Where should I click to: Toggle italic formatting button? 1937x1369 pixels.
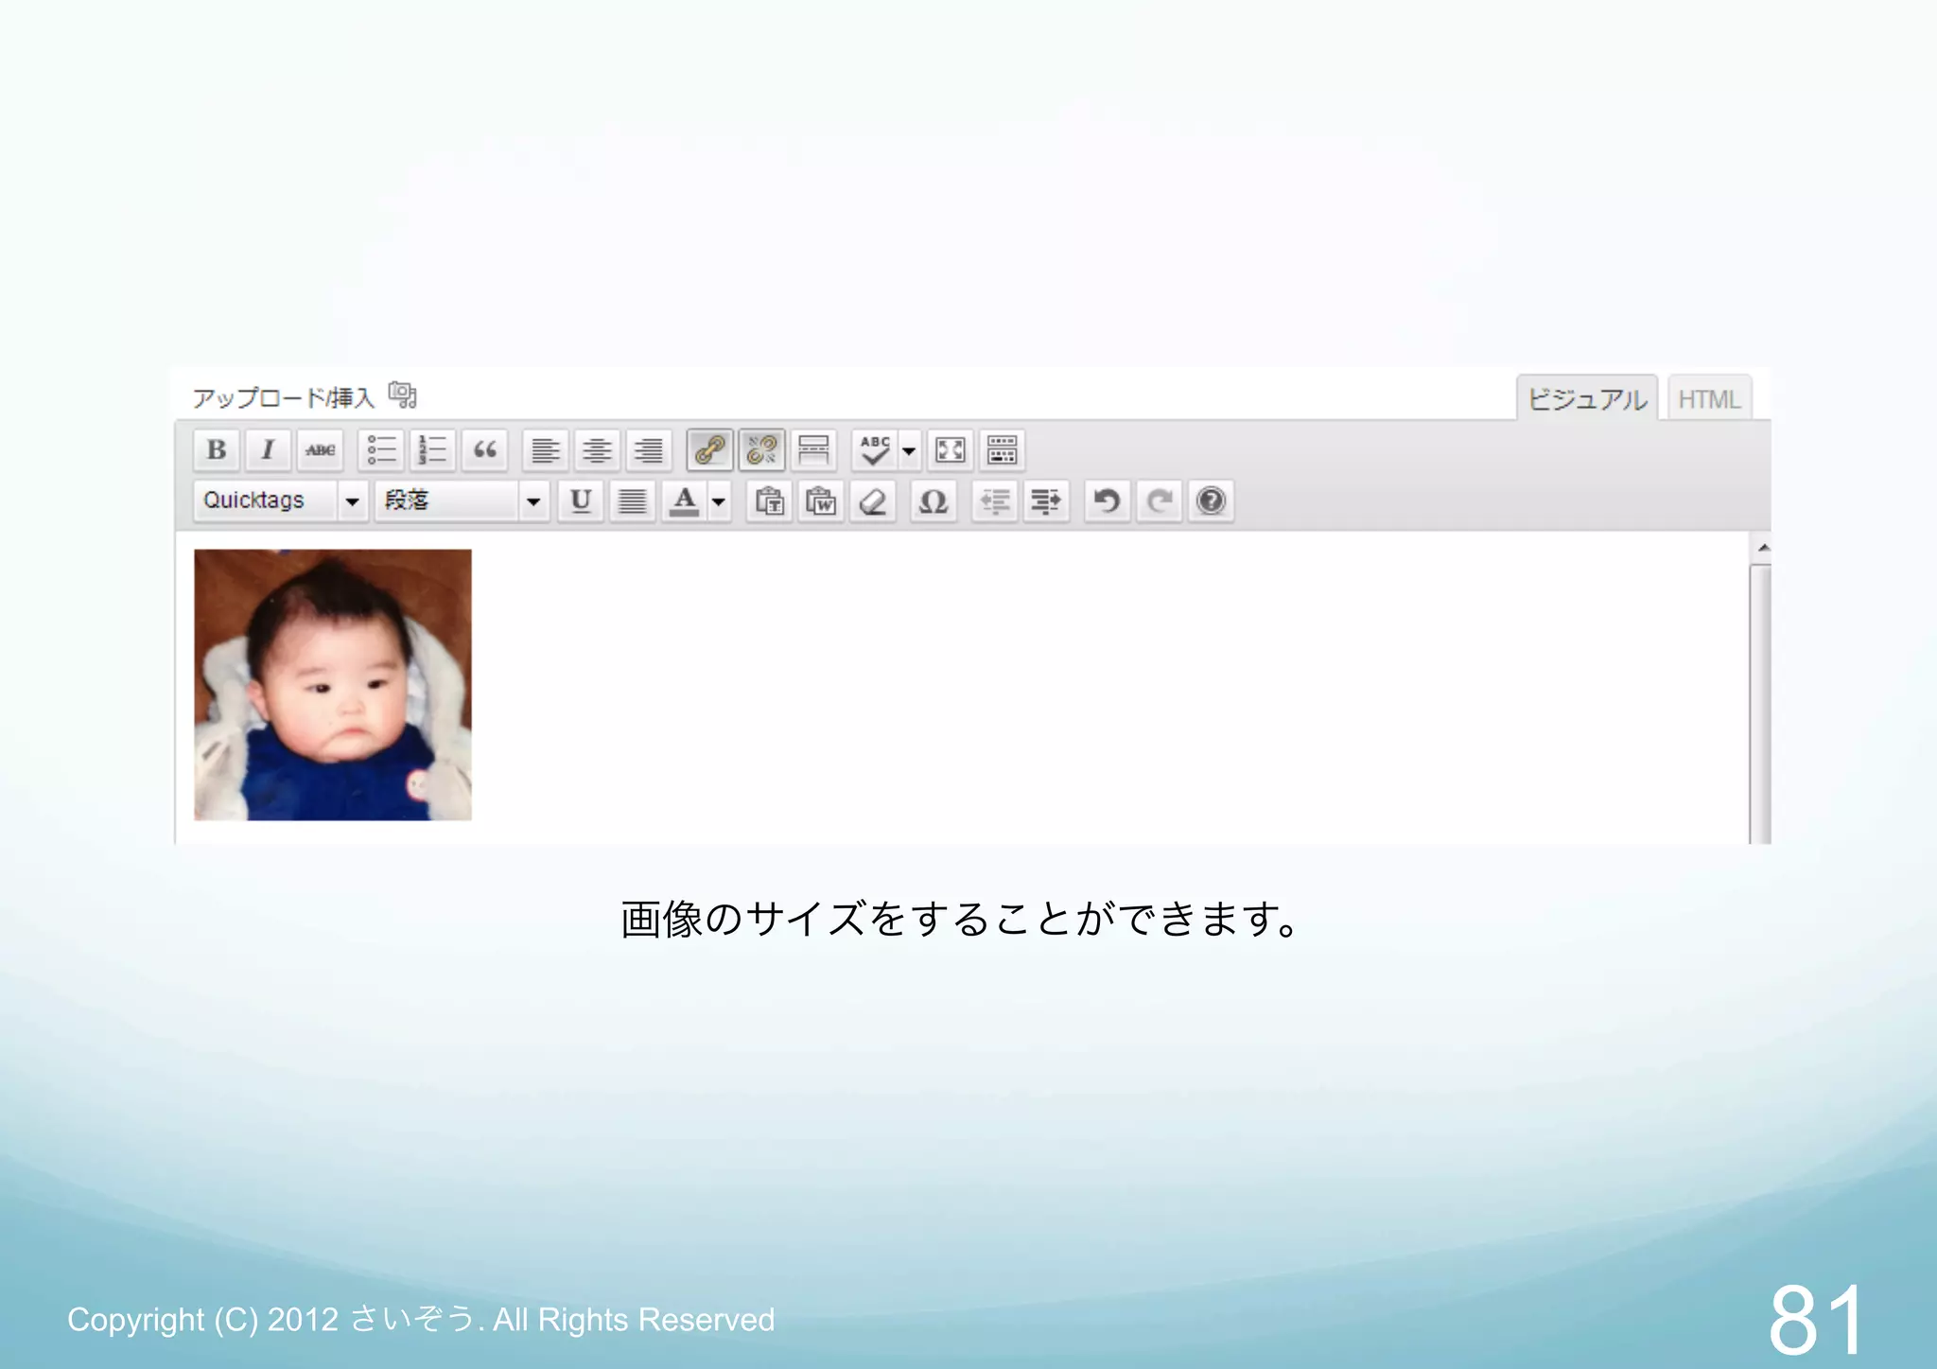tap(268, 450)
